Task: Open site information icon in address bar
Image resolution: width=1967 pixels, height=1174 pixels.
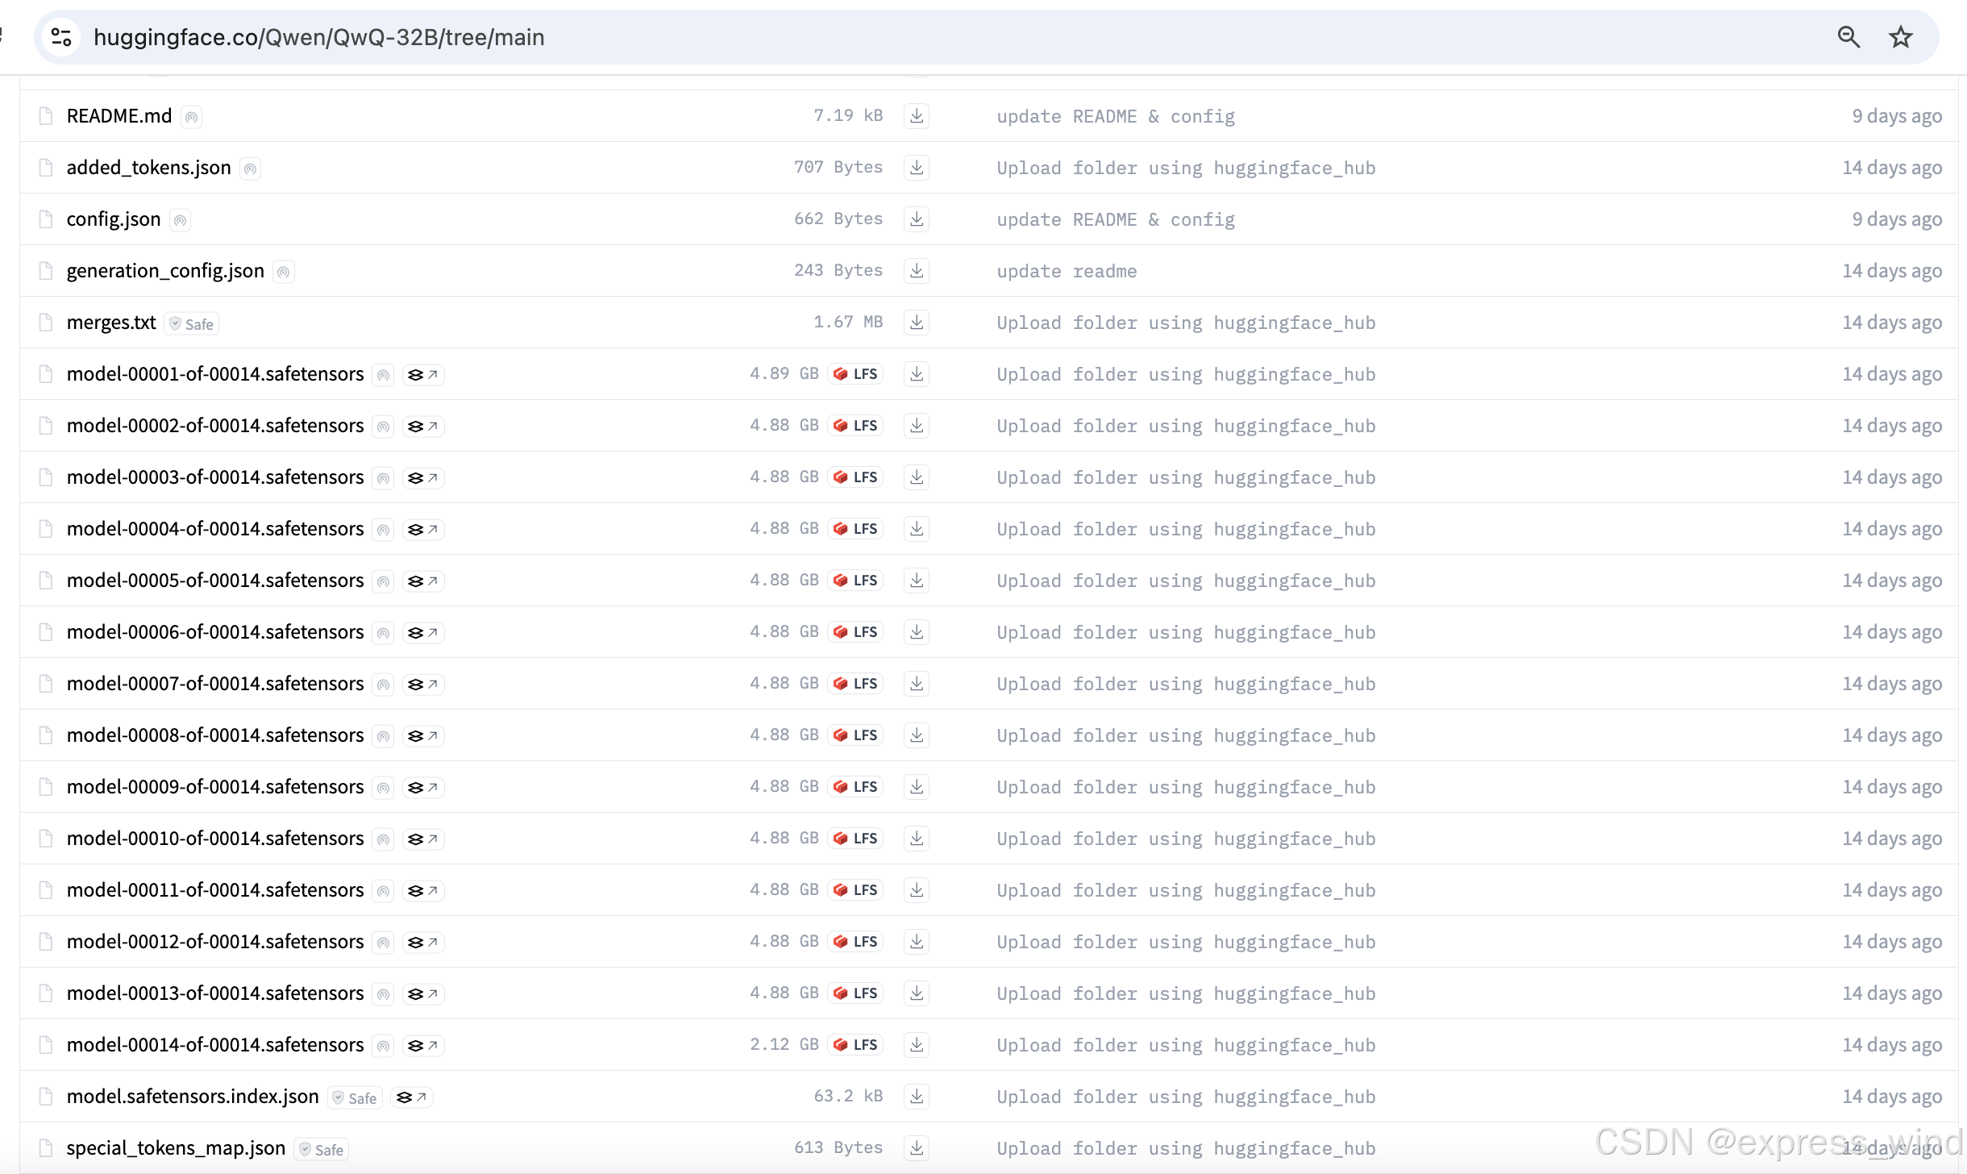Action: pyautogui.click(x=61, y=37)
